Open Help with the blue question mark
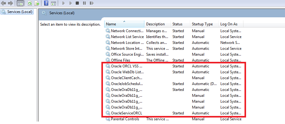285x124 pixels. (x=46, y=3)
